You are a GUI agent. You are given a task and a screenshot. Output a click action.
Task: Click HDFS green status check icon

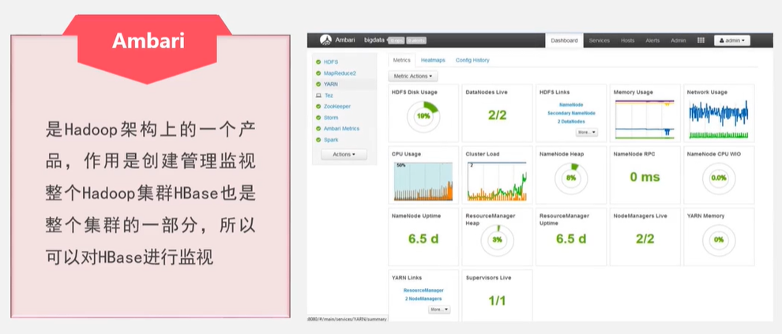(x=318, y=62)
